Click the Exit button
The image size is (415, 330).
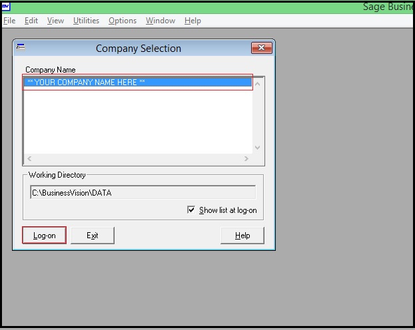(93, 236)
